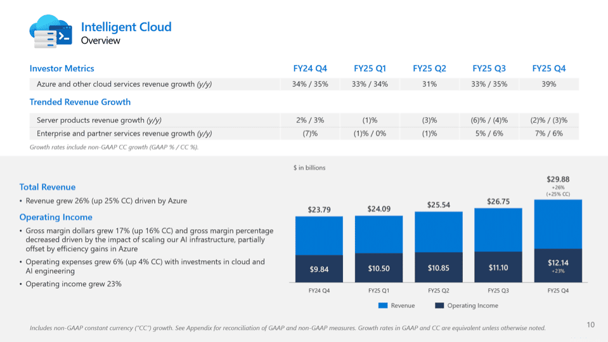This screenshot has height=342, width=608.
Task: Click the $10.85 FY25 Q2 bar segment
Action: [438, 268]
